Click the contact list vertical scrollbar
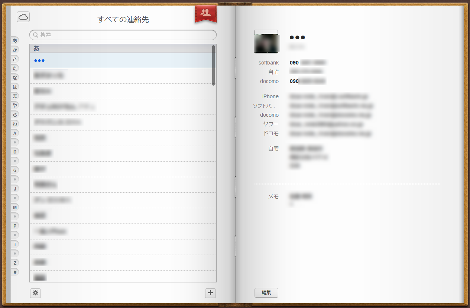This screenshot has width=470, height=308. 213,65
